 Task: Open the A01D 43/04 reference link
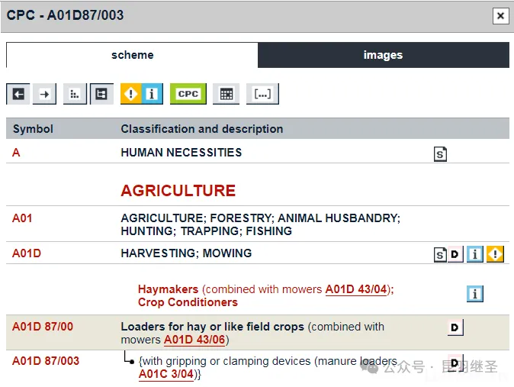[356, 289]
